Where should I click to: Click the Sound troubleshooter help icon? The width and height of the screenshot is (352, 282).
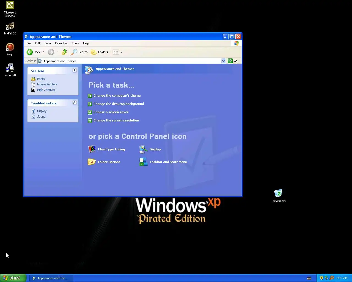[x=33, y=117]
